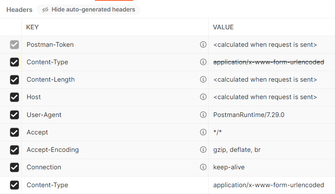Click the KEY column header
Viewport: 335px width, 194px height.
(32, 27)
